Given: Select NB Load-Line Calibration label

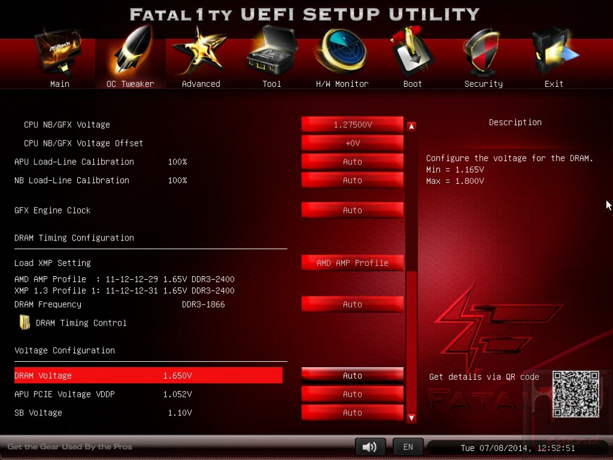Looking at the screenshot, I should click(x=72, y=180).
